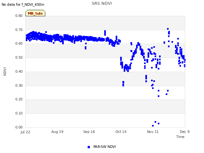Click the 0.10 y-axis tick label
The height and width of the screenshot is (153, 204).
[19, 113]
